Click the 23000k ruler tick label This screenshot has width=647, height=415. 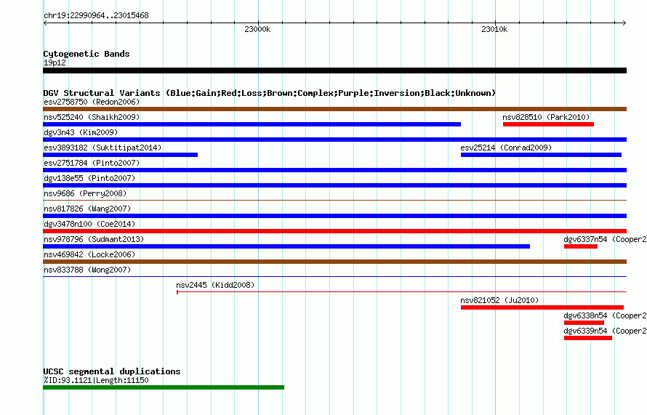click(x=257, y=29)
